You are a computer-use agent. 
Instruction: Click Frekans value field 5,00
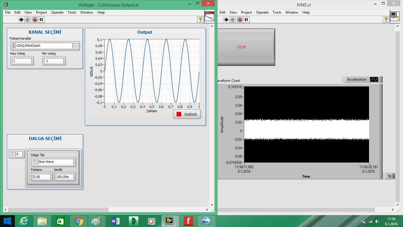(42, 177)
